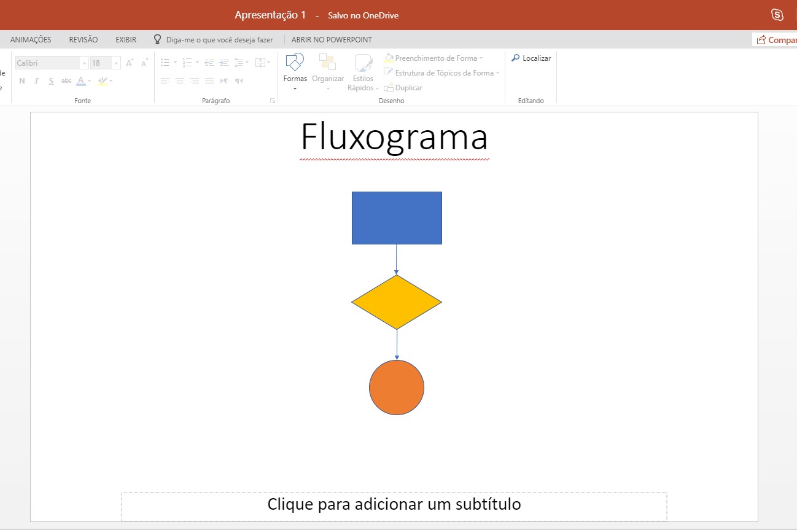Click the 'Diga-me o que você deseja fazer' box
Image resolution: width=797 pixels, height=530 pixels.
213,40
